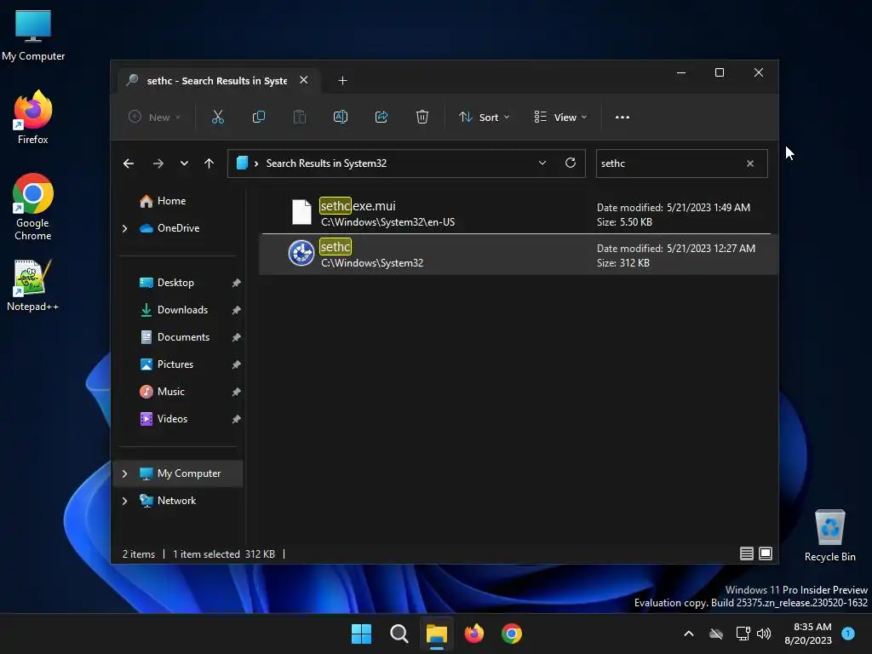The image size is (872, 654).
Task: Open Music quick access folder
Action: click(x=162, y=392)
